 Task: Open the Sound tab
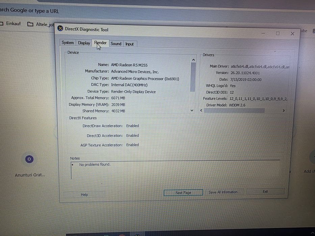[116, 43]
